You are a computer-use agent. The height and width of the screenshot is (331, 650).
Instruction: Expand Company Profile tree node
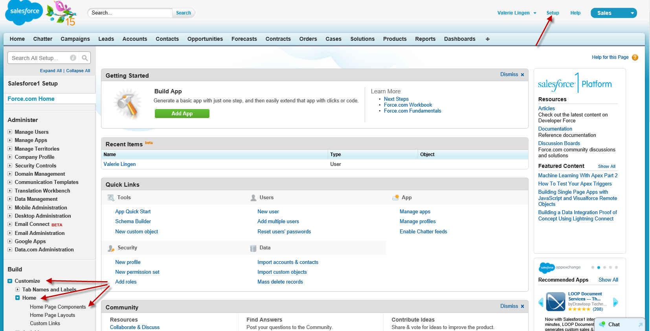pos(10,157)
